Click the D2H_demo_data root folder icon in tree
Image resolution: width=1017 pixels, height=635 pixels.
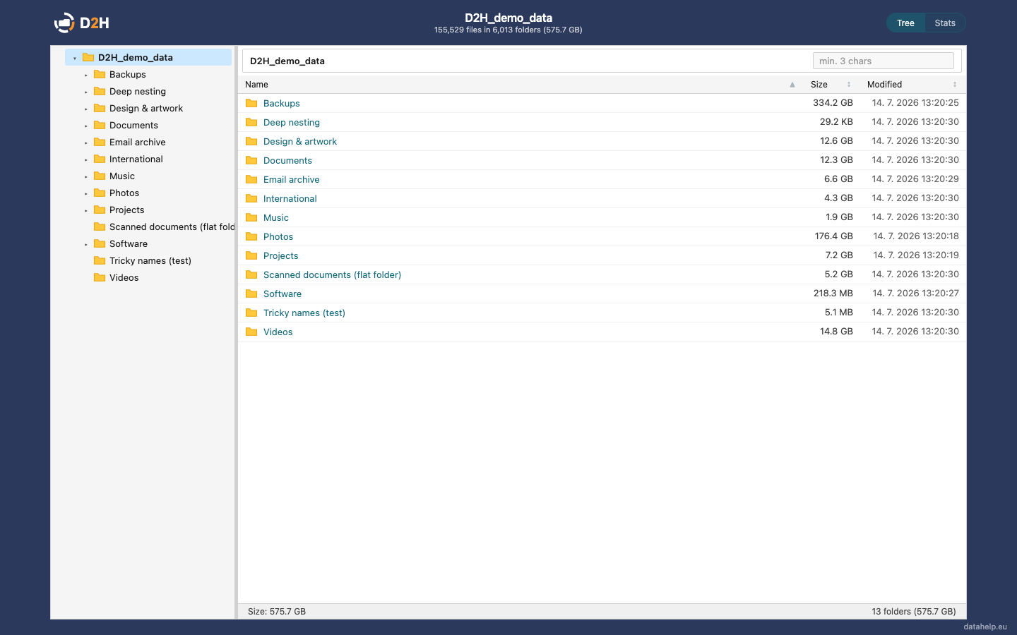88,57
